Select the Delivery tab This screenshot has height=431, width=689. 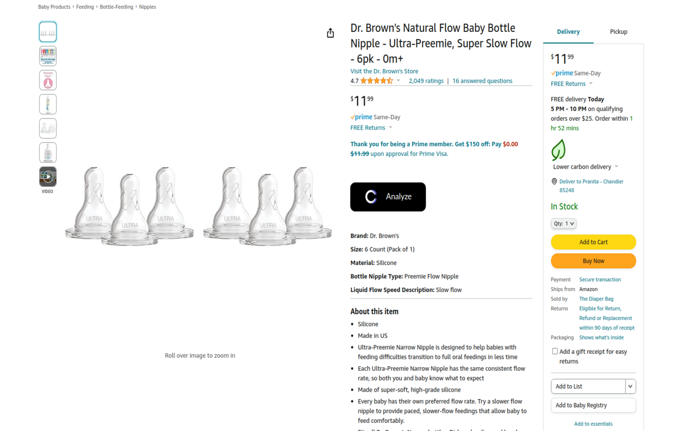[568, 32]
